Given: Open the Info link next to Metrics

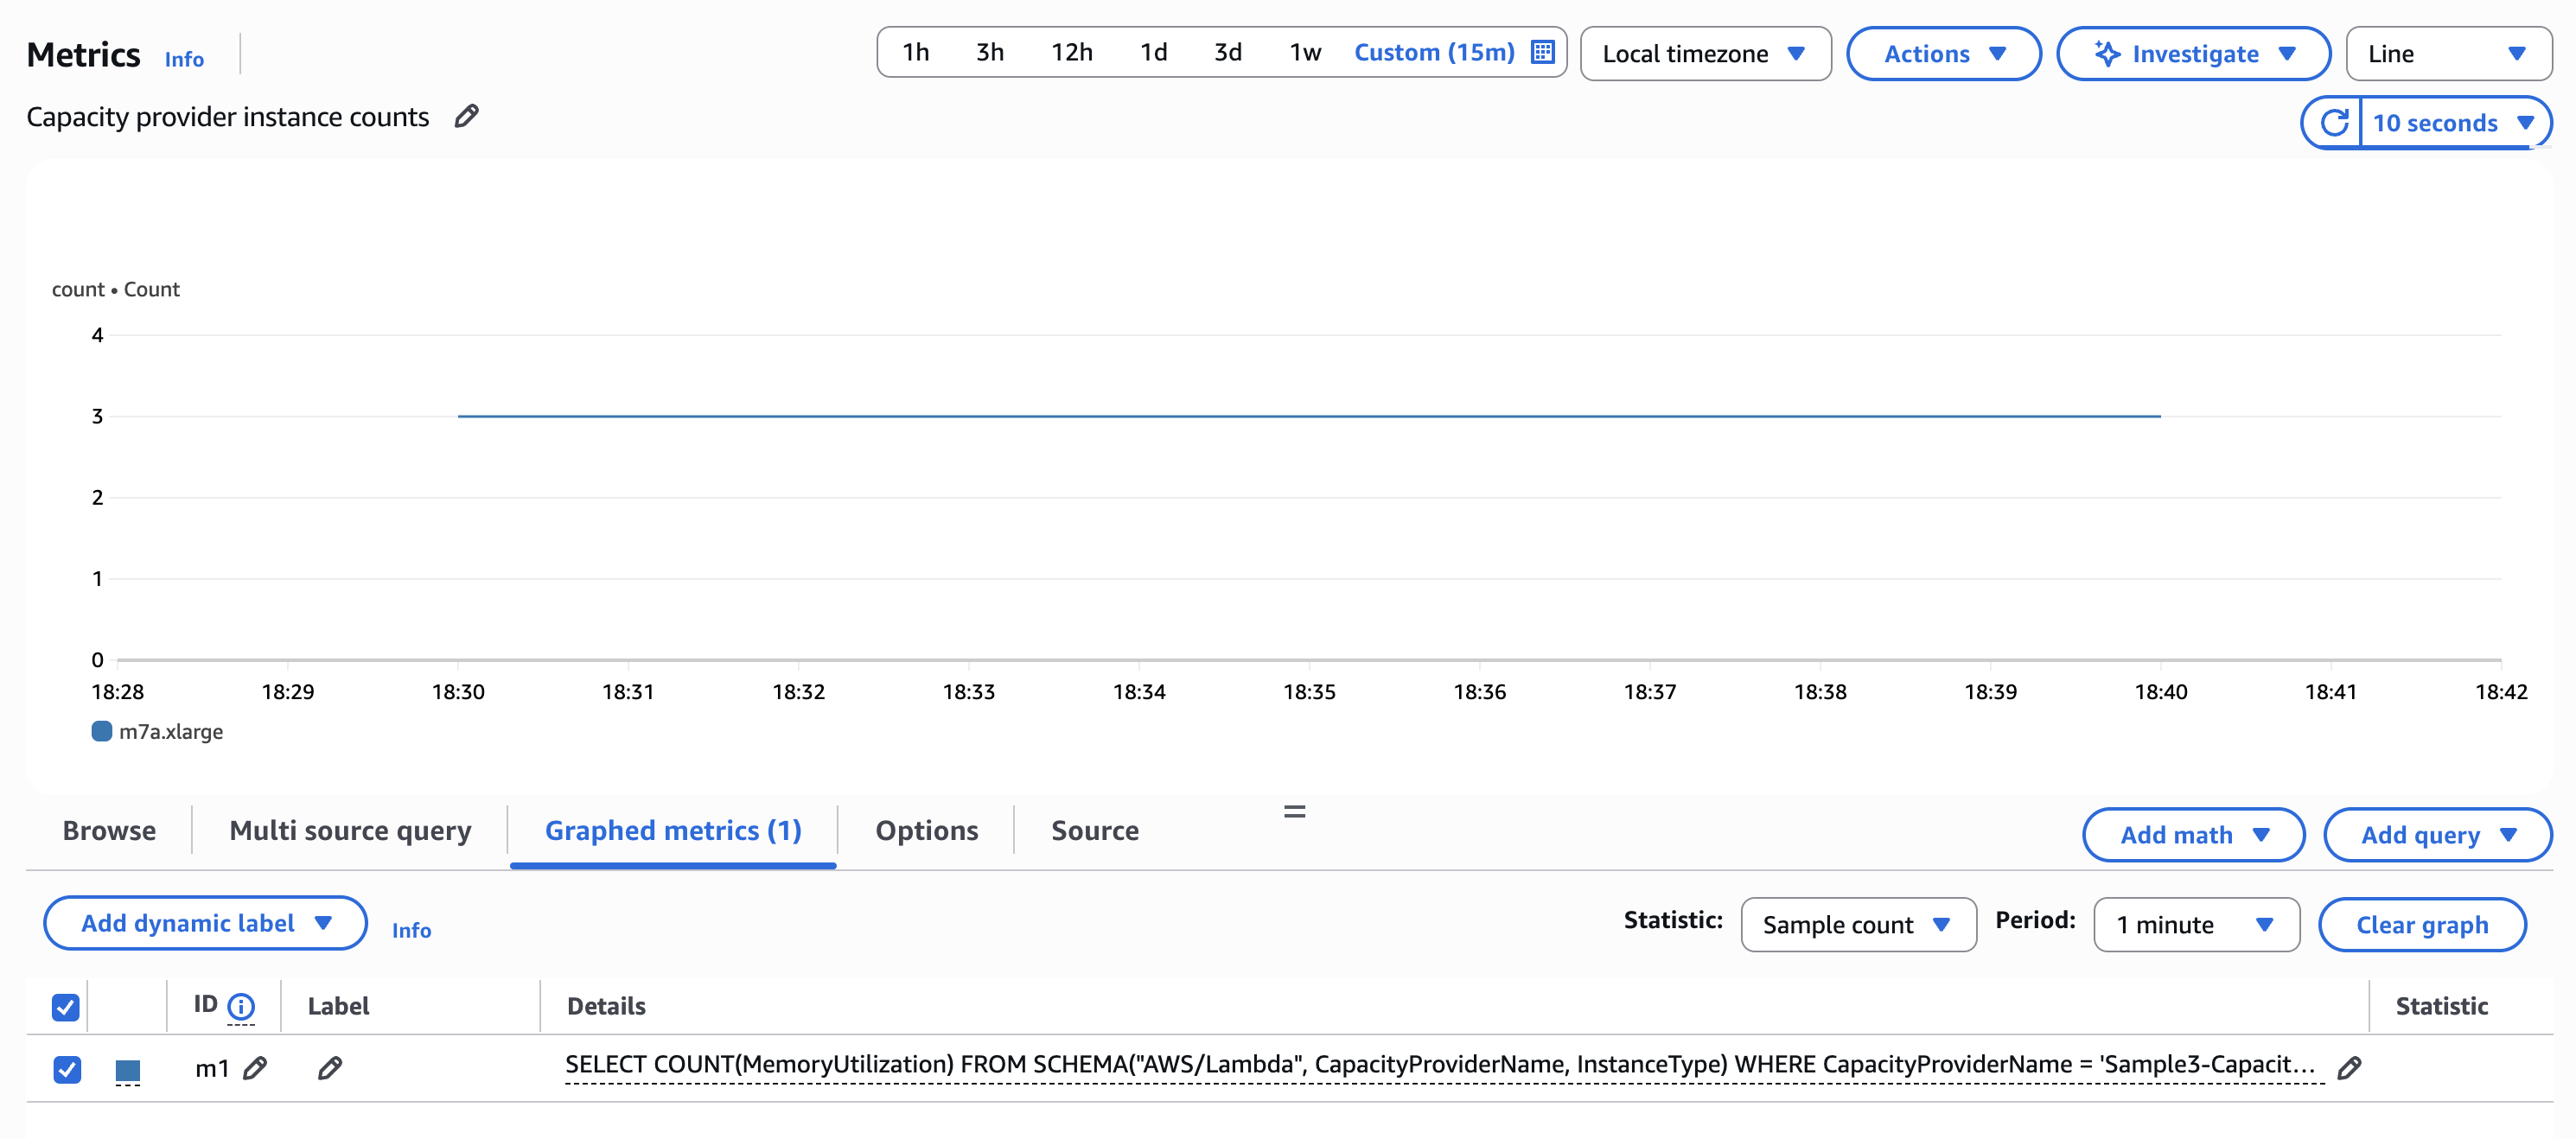Looking at the screenshot, I should 184,59.
